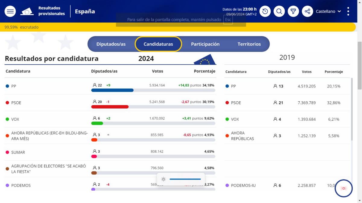
Task: Click the SUMAR seats person icon
Action: pyautogui.click(x=95, y=151)
